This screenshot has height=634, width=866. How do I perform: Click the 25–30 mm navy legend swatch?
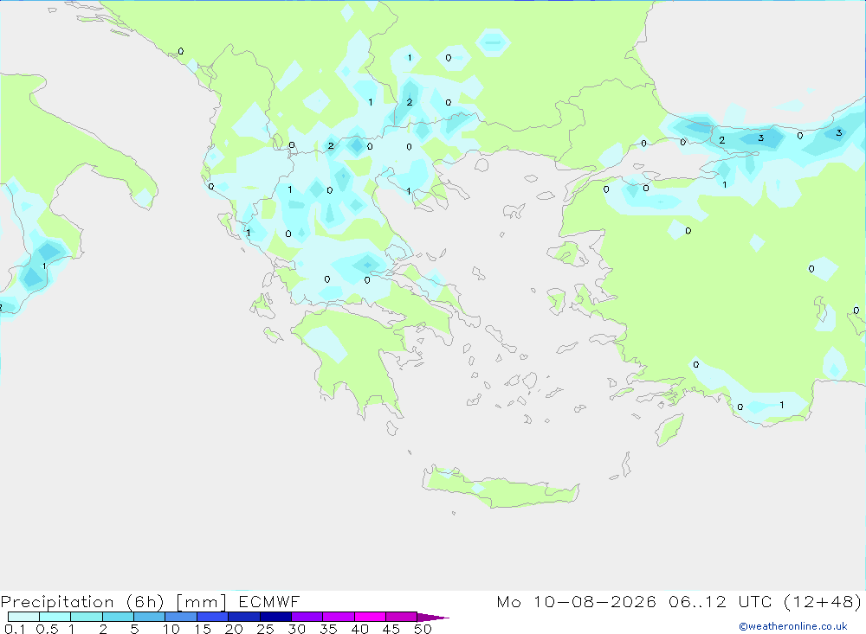point(275,617)
